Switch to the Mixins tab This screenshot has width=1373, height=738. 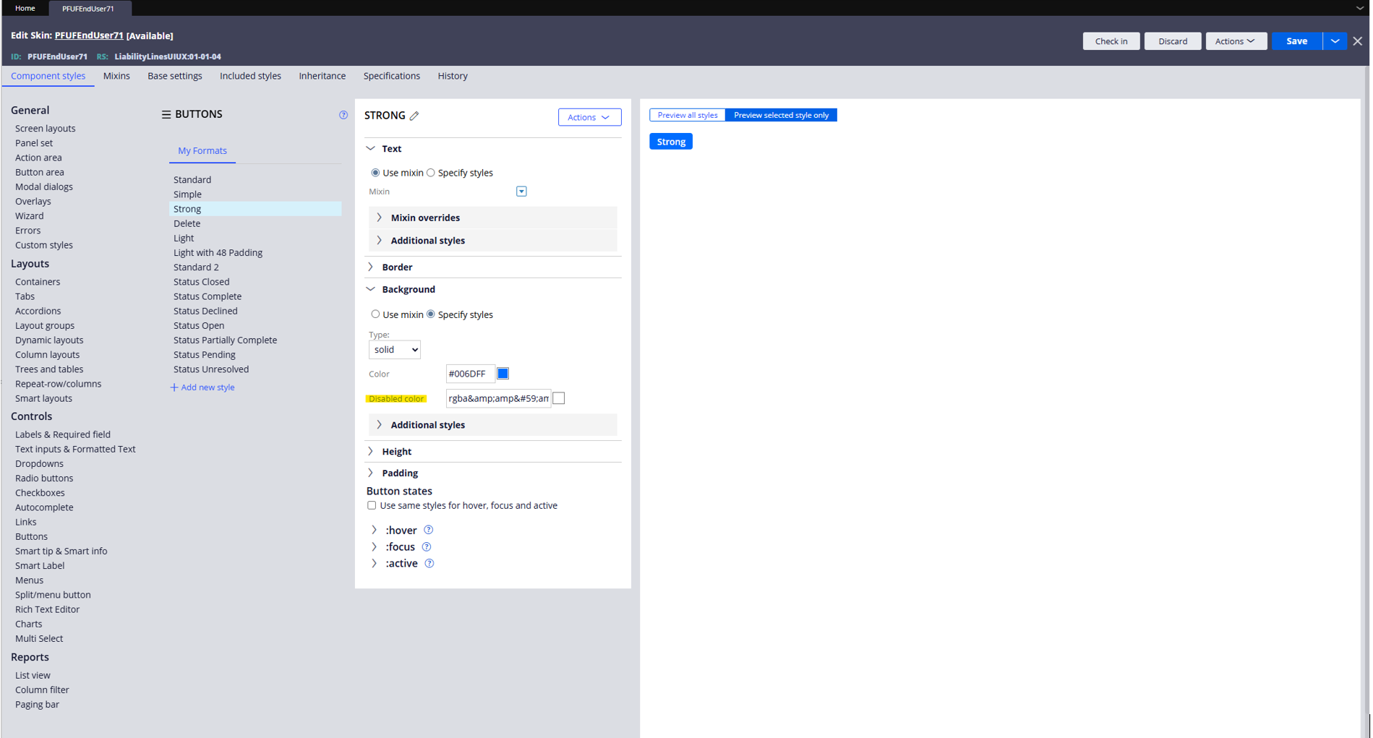(116, 76)
